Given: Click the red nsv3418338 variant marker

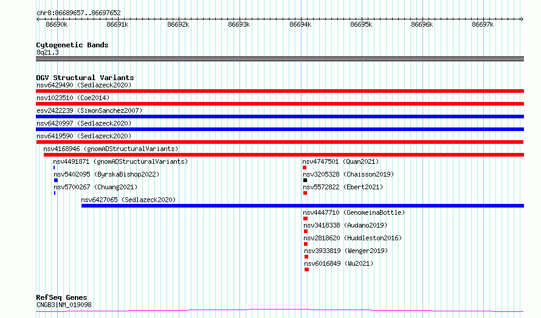Looking at the screenshot, I should click(x=306, y=231).
